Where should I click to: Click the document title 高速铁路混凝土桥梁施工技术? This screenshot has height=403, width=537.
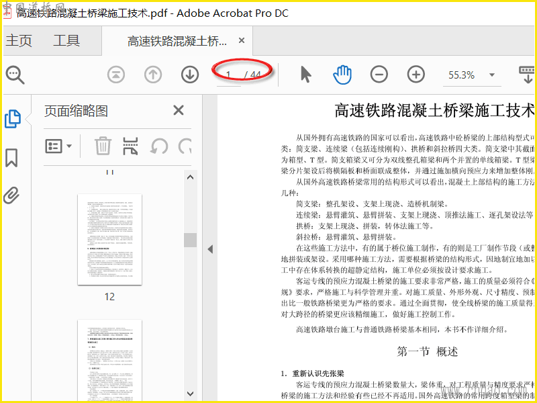[433, 111]
